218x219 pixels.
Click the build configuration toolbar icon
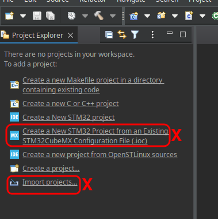[71, 16]
